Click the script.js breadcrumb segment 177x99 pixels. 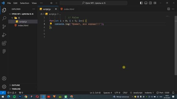53,14
